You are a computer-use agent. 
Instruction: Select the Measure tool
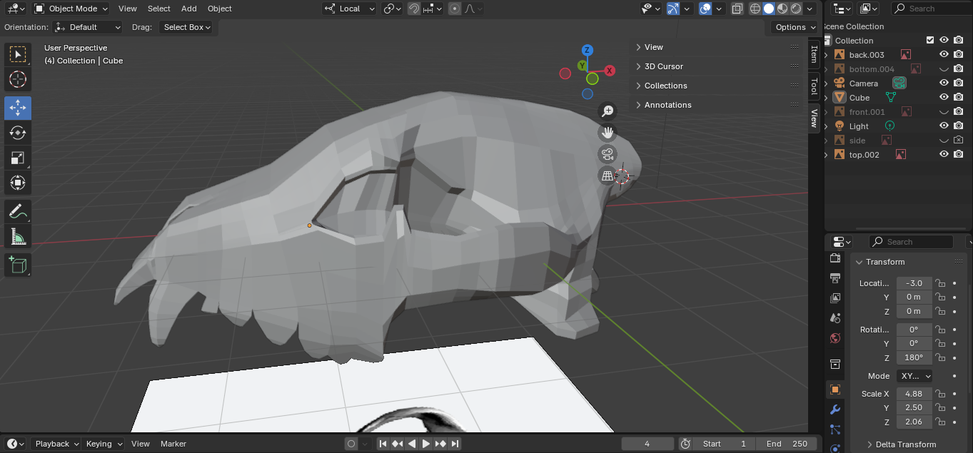17,235
